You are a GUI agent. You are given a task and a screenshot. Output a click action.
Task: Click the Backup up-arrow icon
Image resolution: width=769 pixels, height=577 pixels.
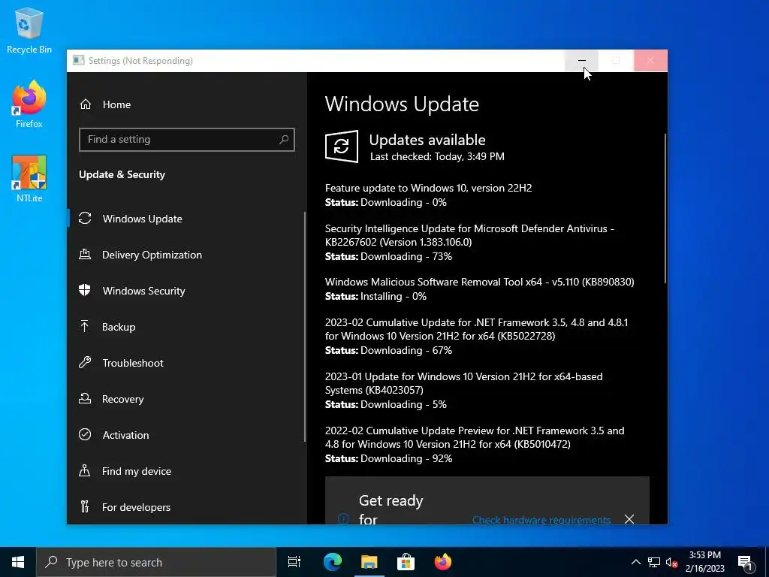(x=85, y=326)
